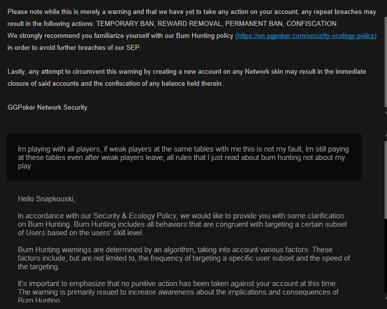The image size is (387, 309).
Task: Click the lower reply scrollbar down arrow
Action: tap(385, 305)
